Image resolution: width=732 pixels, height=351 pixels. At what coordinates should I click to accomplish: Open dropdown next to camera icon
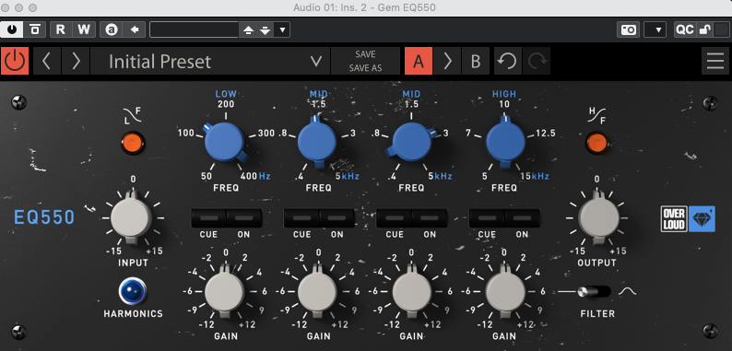pyautogui.click(x=655, y=29)
